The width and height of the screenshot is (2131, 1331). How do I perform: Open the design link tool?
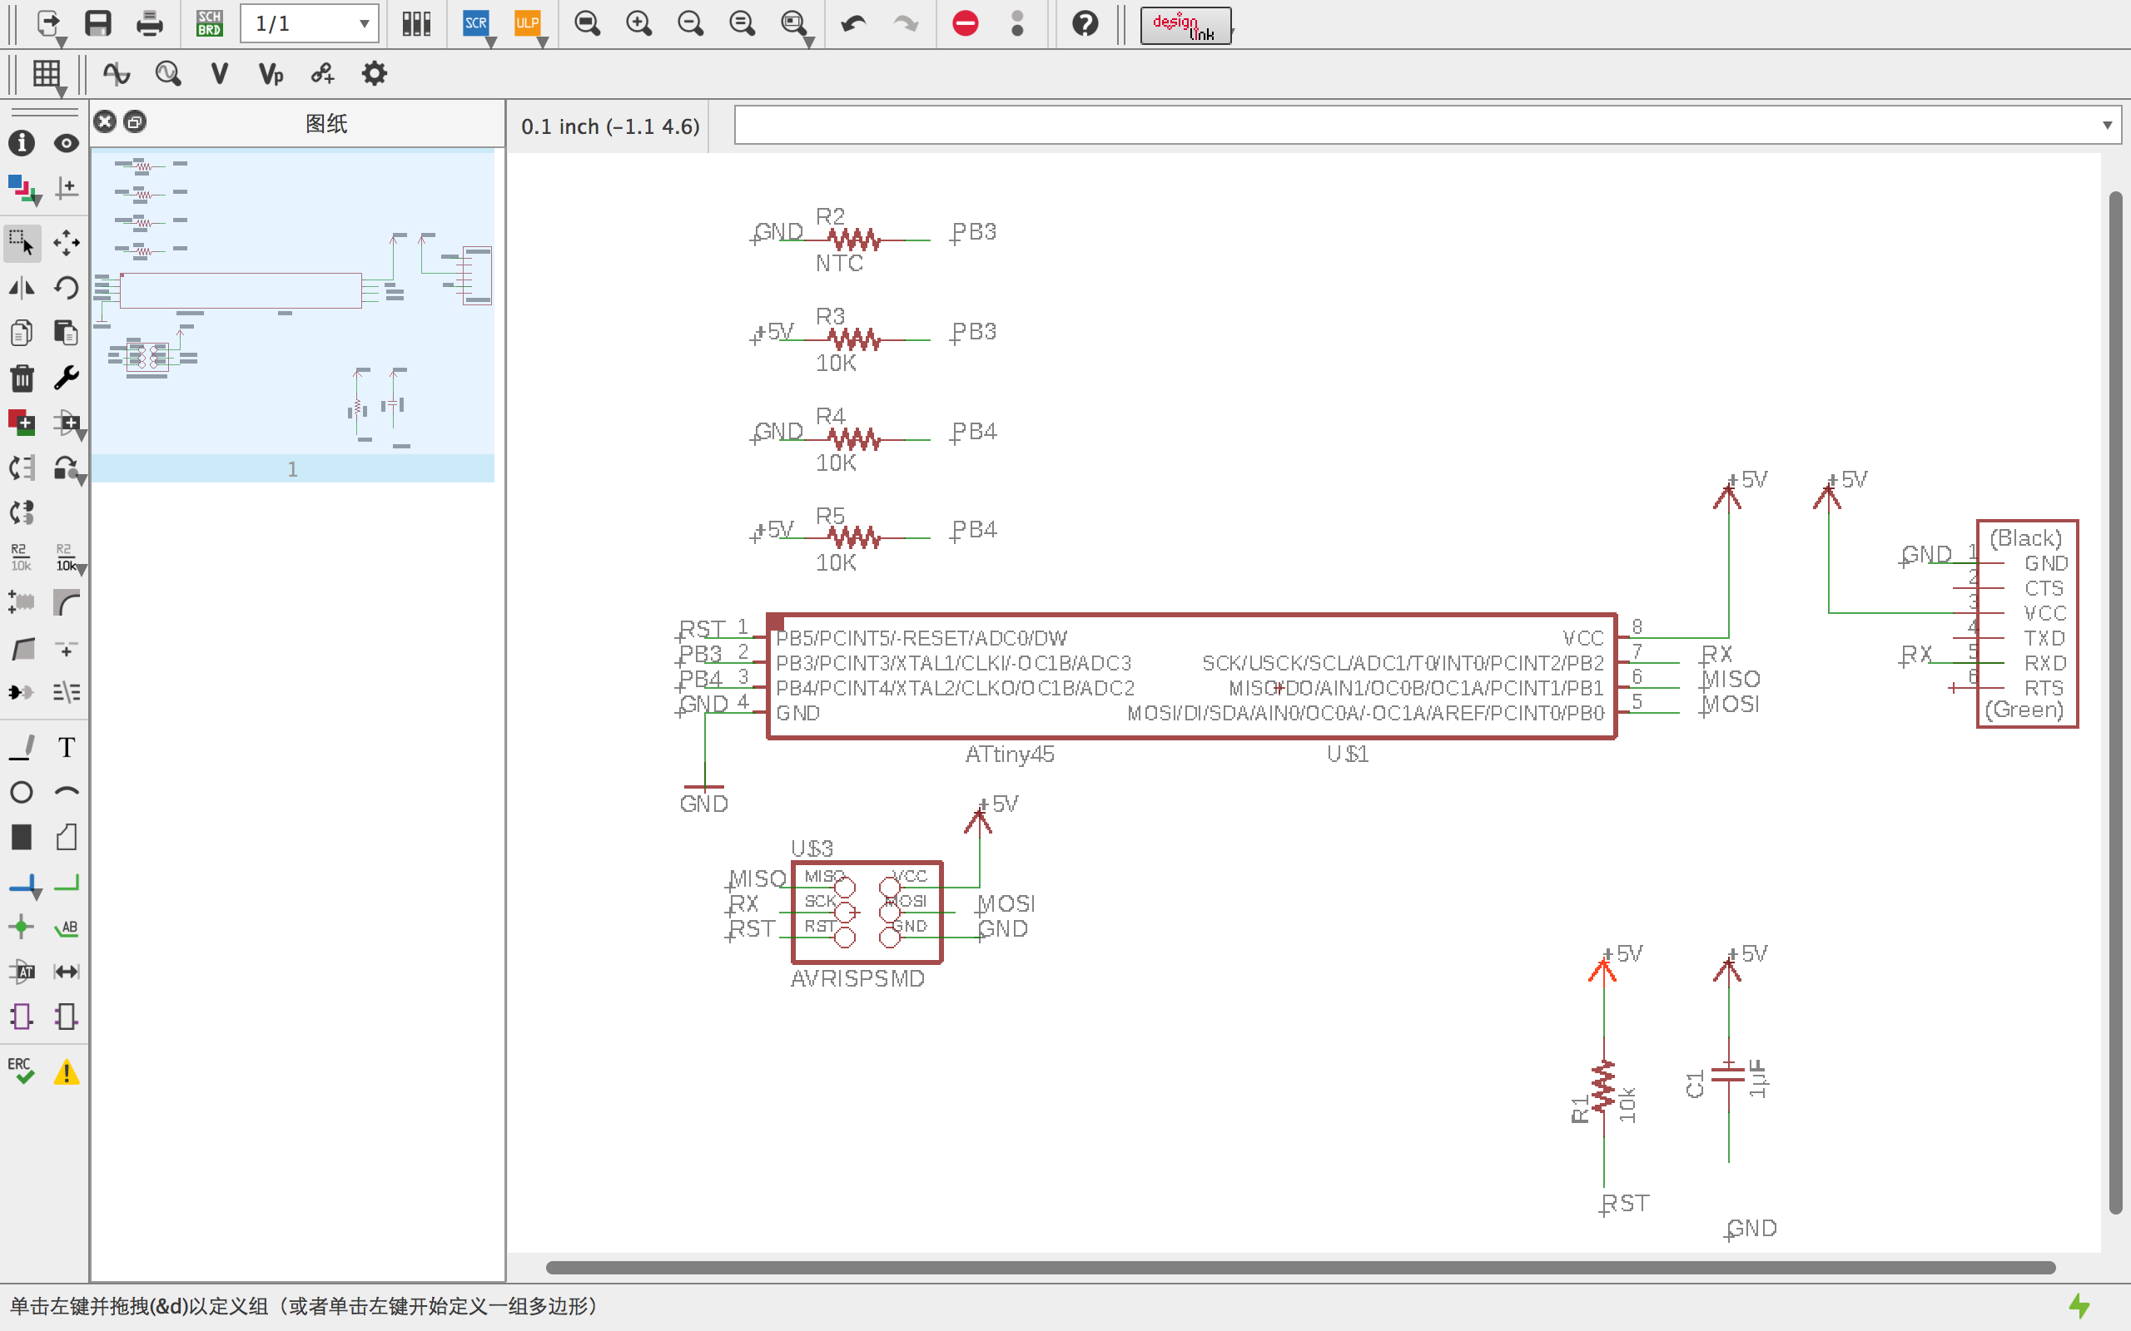(1185, 26)
